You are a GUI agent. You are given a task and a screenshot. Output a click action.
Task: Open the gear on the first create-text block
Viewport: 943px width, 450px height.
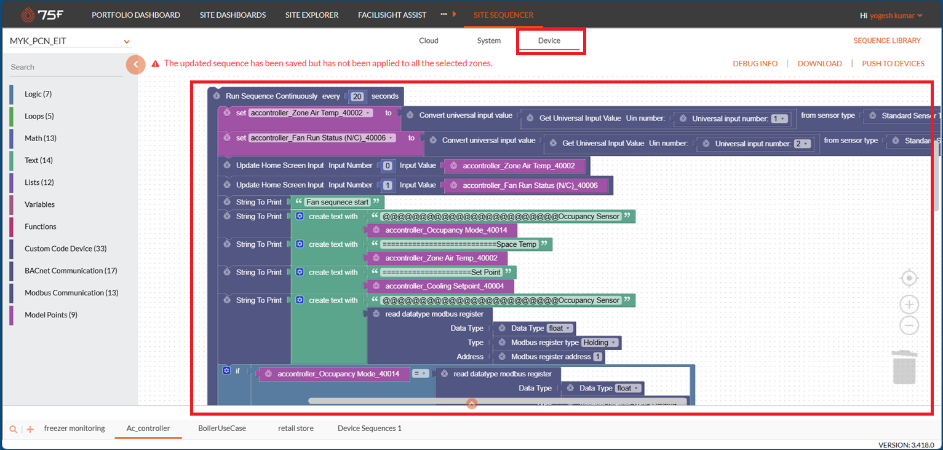click(x=300, y=216)
